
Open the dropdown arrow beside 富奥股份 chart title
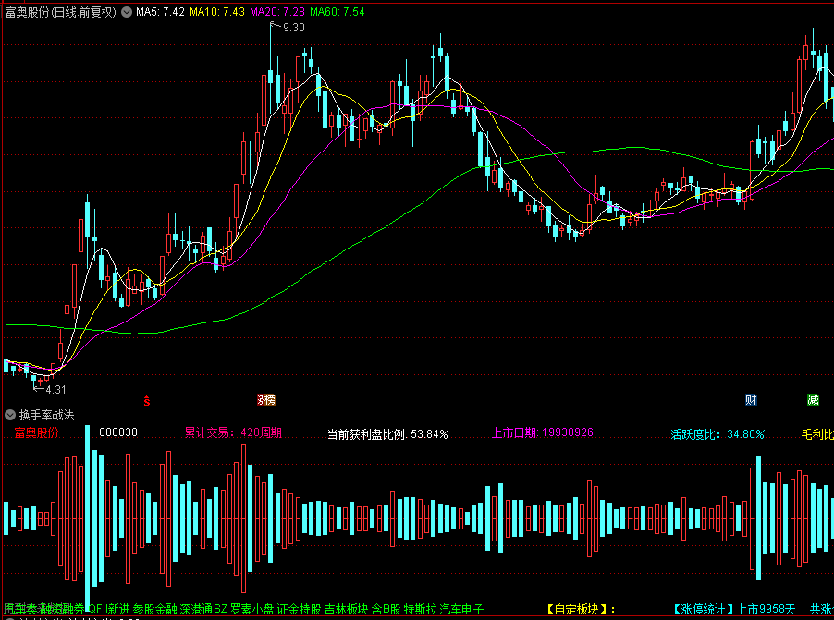click(127, 12)
